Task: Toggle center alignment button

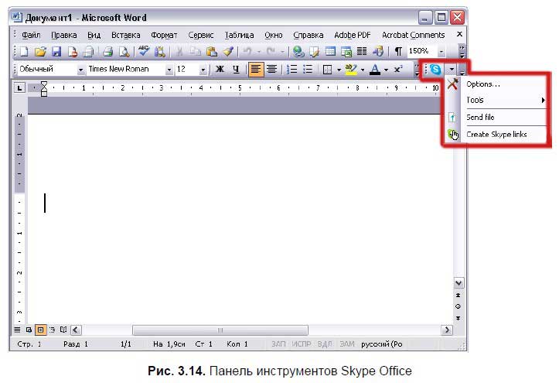Action: point(271,70)
